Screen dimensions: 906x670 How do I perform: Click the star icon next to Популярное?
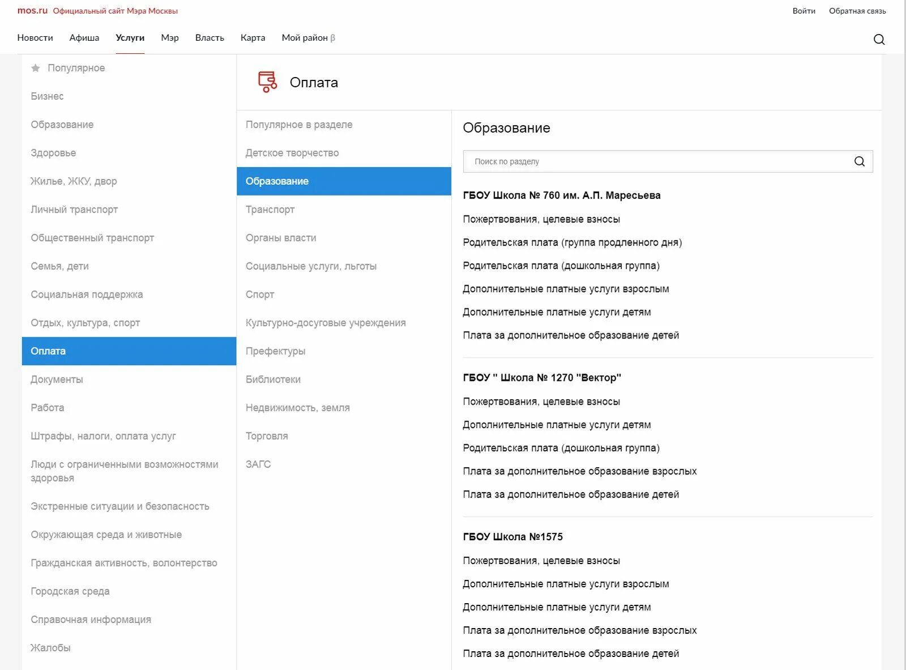tap(36, 68)
